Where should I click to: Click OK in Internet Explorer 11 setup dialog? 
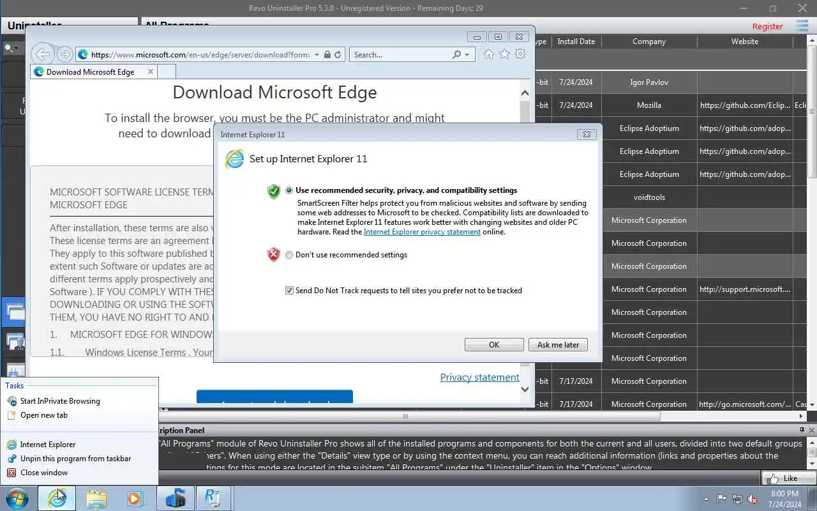coord(494,345)
